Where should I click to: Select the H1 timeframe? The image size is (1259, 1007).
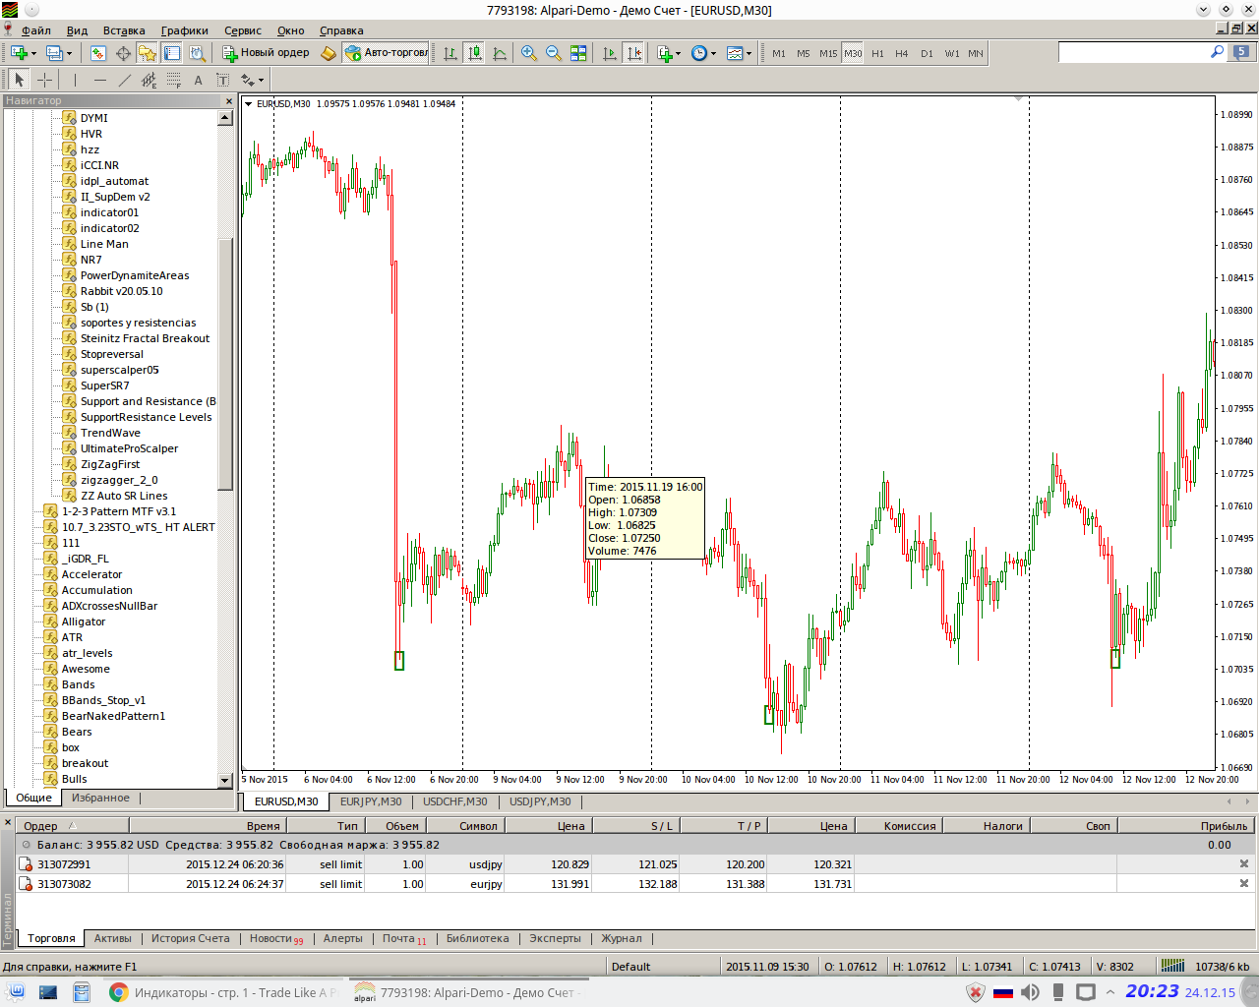point(877,53)
